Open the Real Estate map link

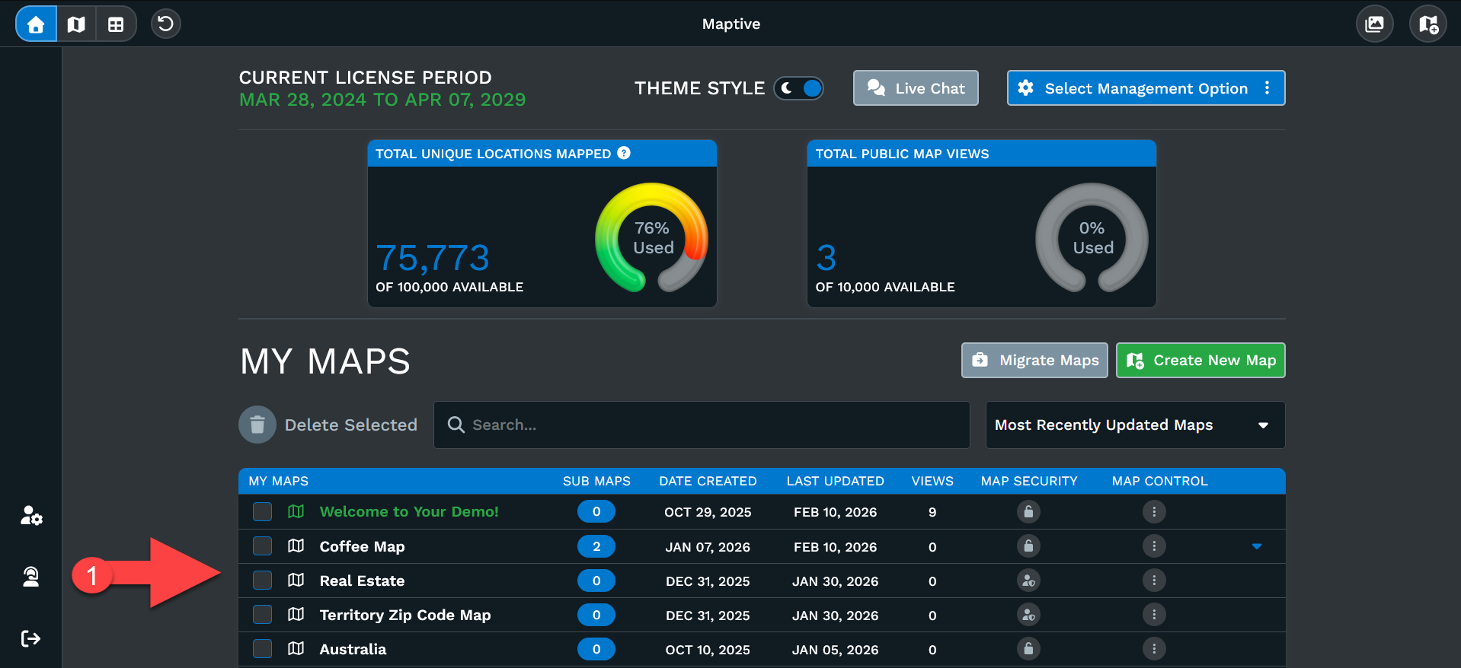click(362, 581)
